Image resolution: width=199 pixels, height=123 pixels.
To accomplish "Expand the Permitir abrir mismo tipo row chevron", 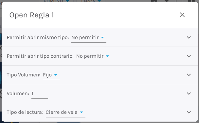I will pyautogui.click(x=189, y=37).
